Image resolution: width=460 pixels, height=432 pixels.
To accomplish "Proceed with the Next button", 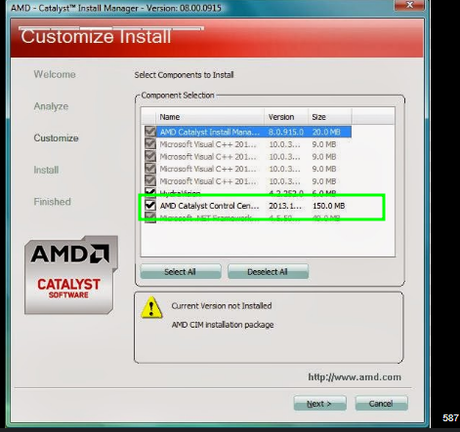I will (x=319, y=404).
